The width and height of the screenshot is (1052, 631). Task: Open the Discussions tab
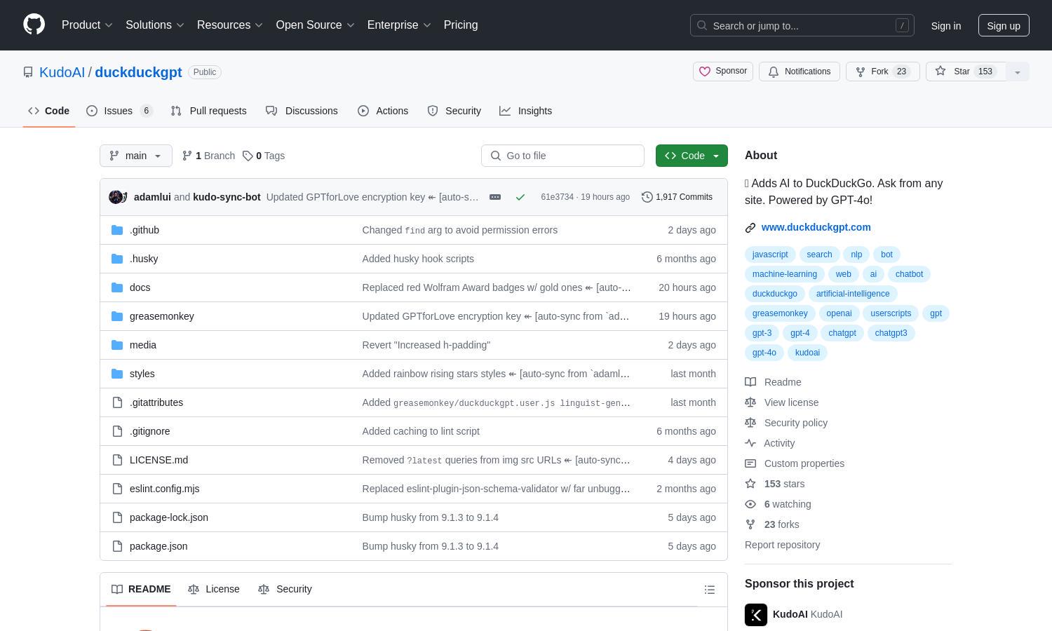pos(302,111)
